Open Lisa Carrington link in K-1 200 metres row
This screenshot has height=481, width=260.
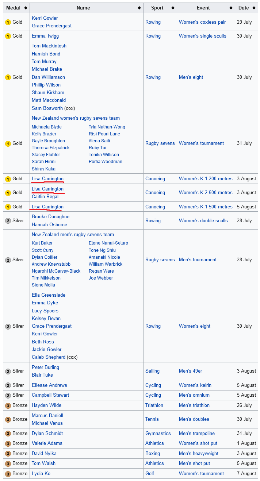(47, 178)
